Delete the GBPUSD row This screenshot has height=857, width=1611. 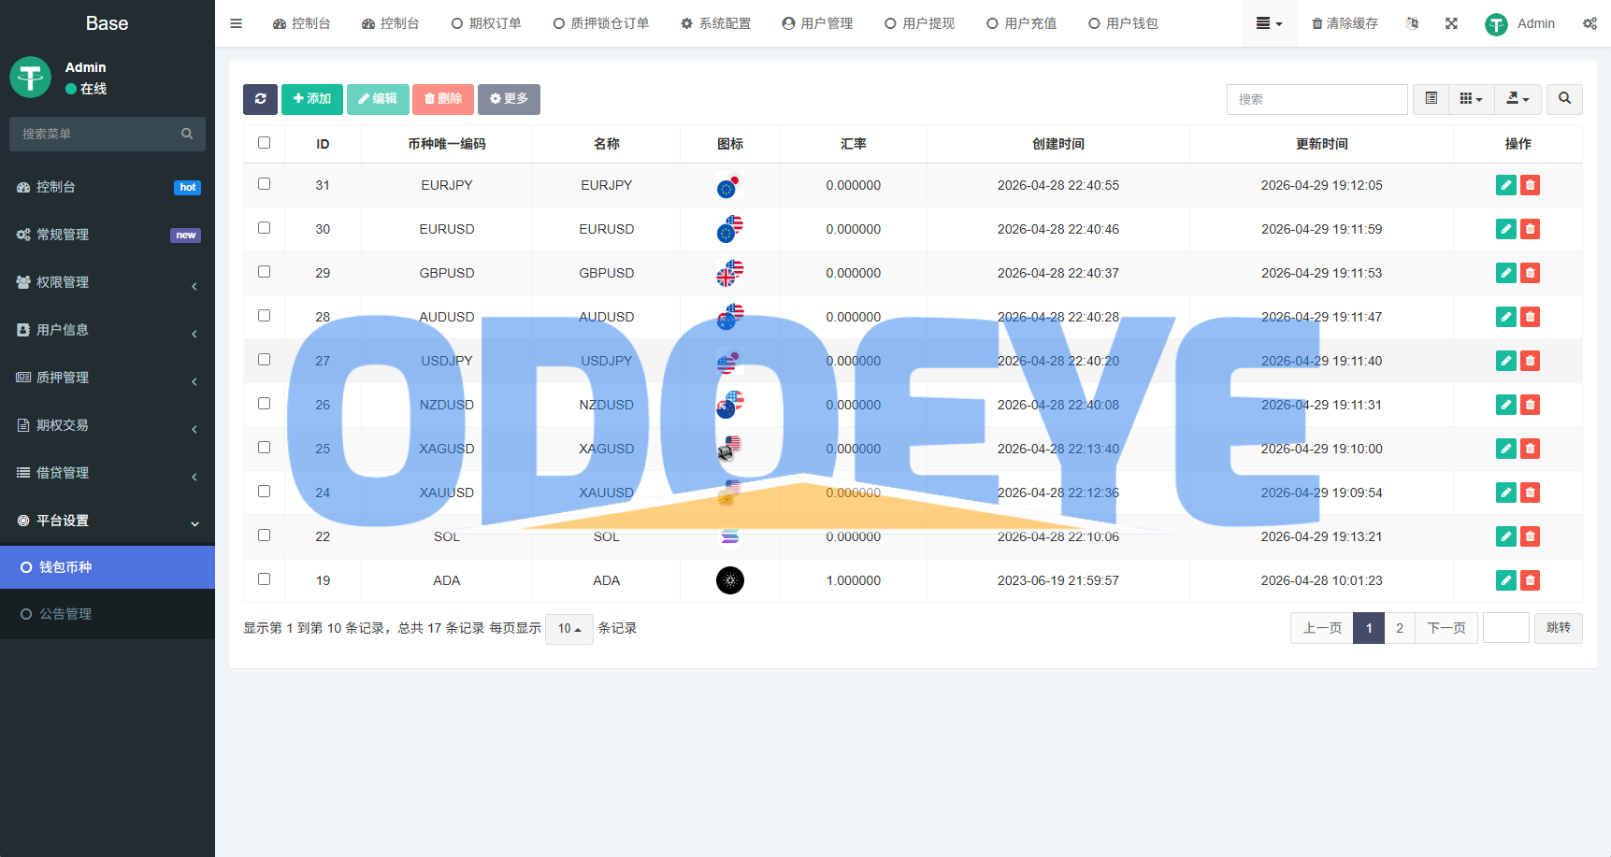[x=1530, y=273]
